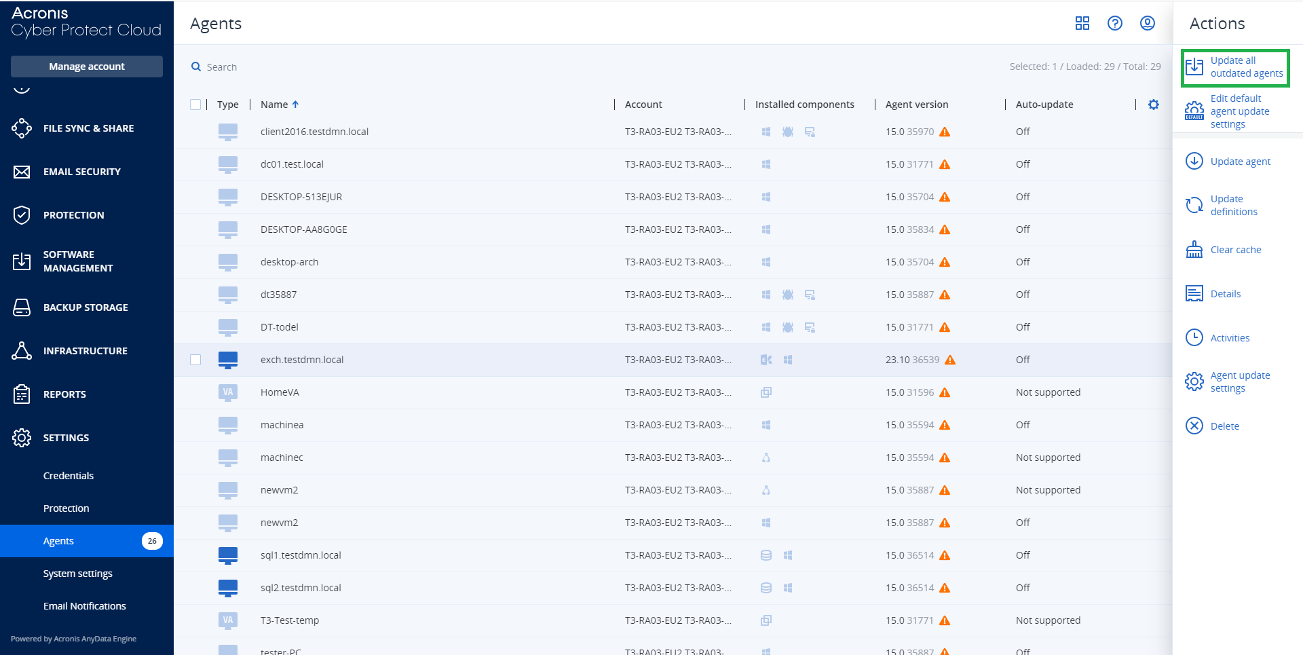Click the user account profile icon
The image size is (1303, 655).
pyautogui.click(x=1147, y=23)
